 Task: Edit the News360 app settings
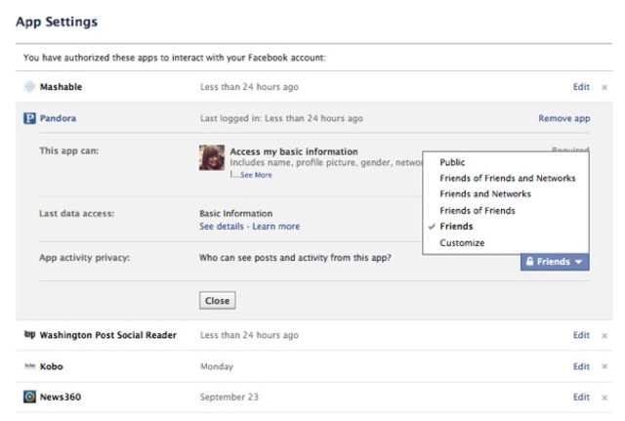coord(581,397)
